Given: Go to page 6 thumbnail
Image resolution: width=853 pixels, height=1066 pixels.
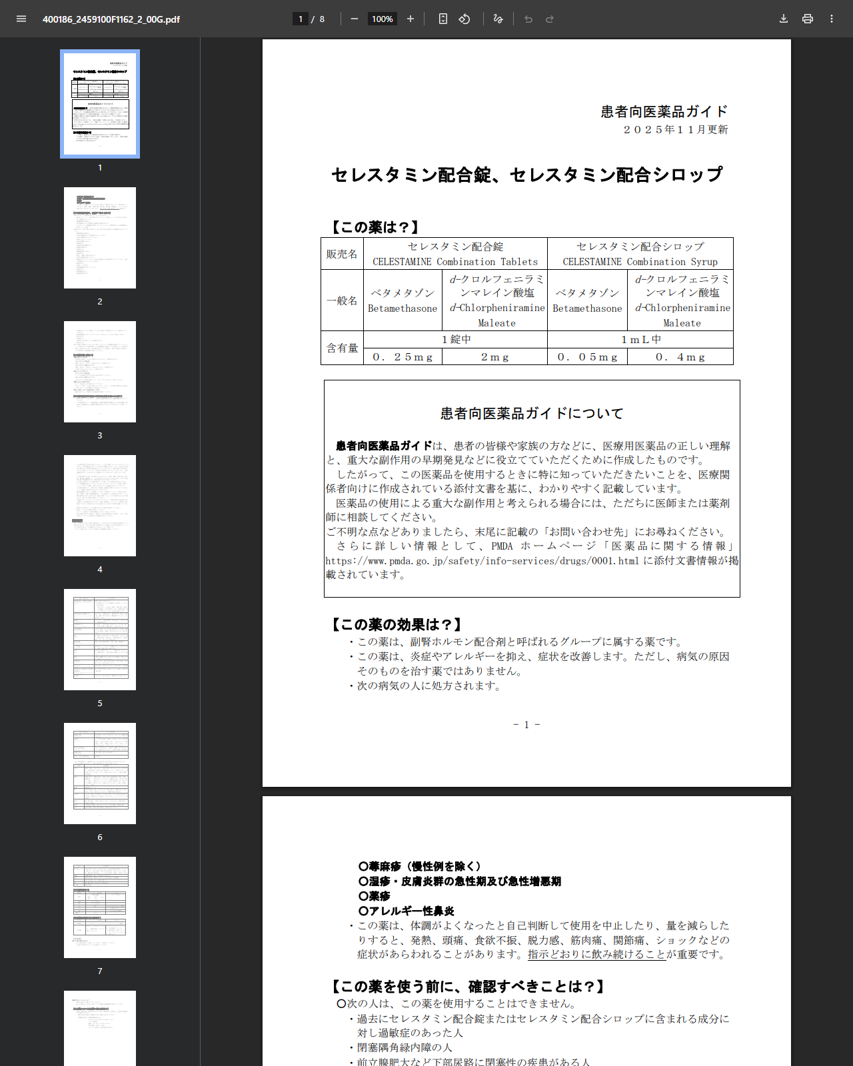Looking at the screenshot, I should click(100, 774).
